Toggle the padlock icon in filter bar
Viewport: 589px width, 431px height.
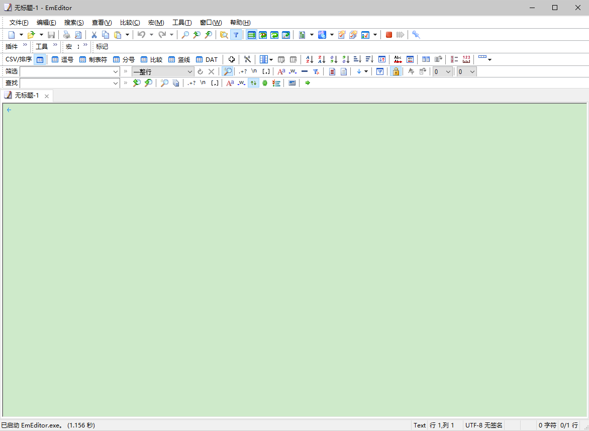[396, 71]
